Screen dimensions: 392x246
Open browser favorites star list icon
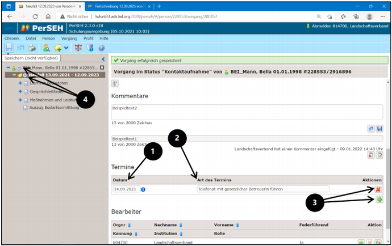pyautogui.click(x=343, y=16)
